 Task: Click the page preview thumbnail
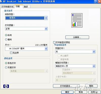click(77, 20)
